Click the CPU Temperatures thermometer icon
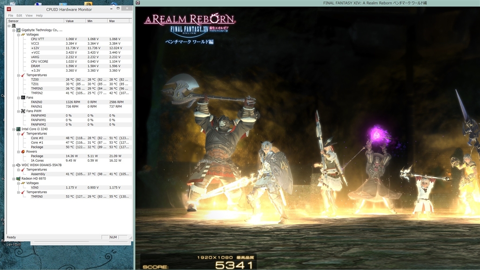The image size is (480, 270). [x=23, y=134]
